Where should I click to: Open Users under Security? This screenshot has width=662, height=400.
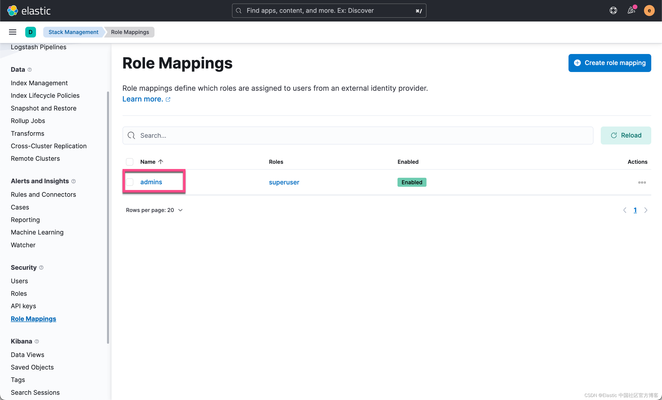(19, 281)
